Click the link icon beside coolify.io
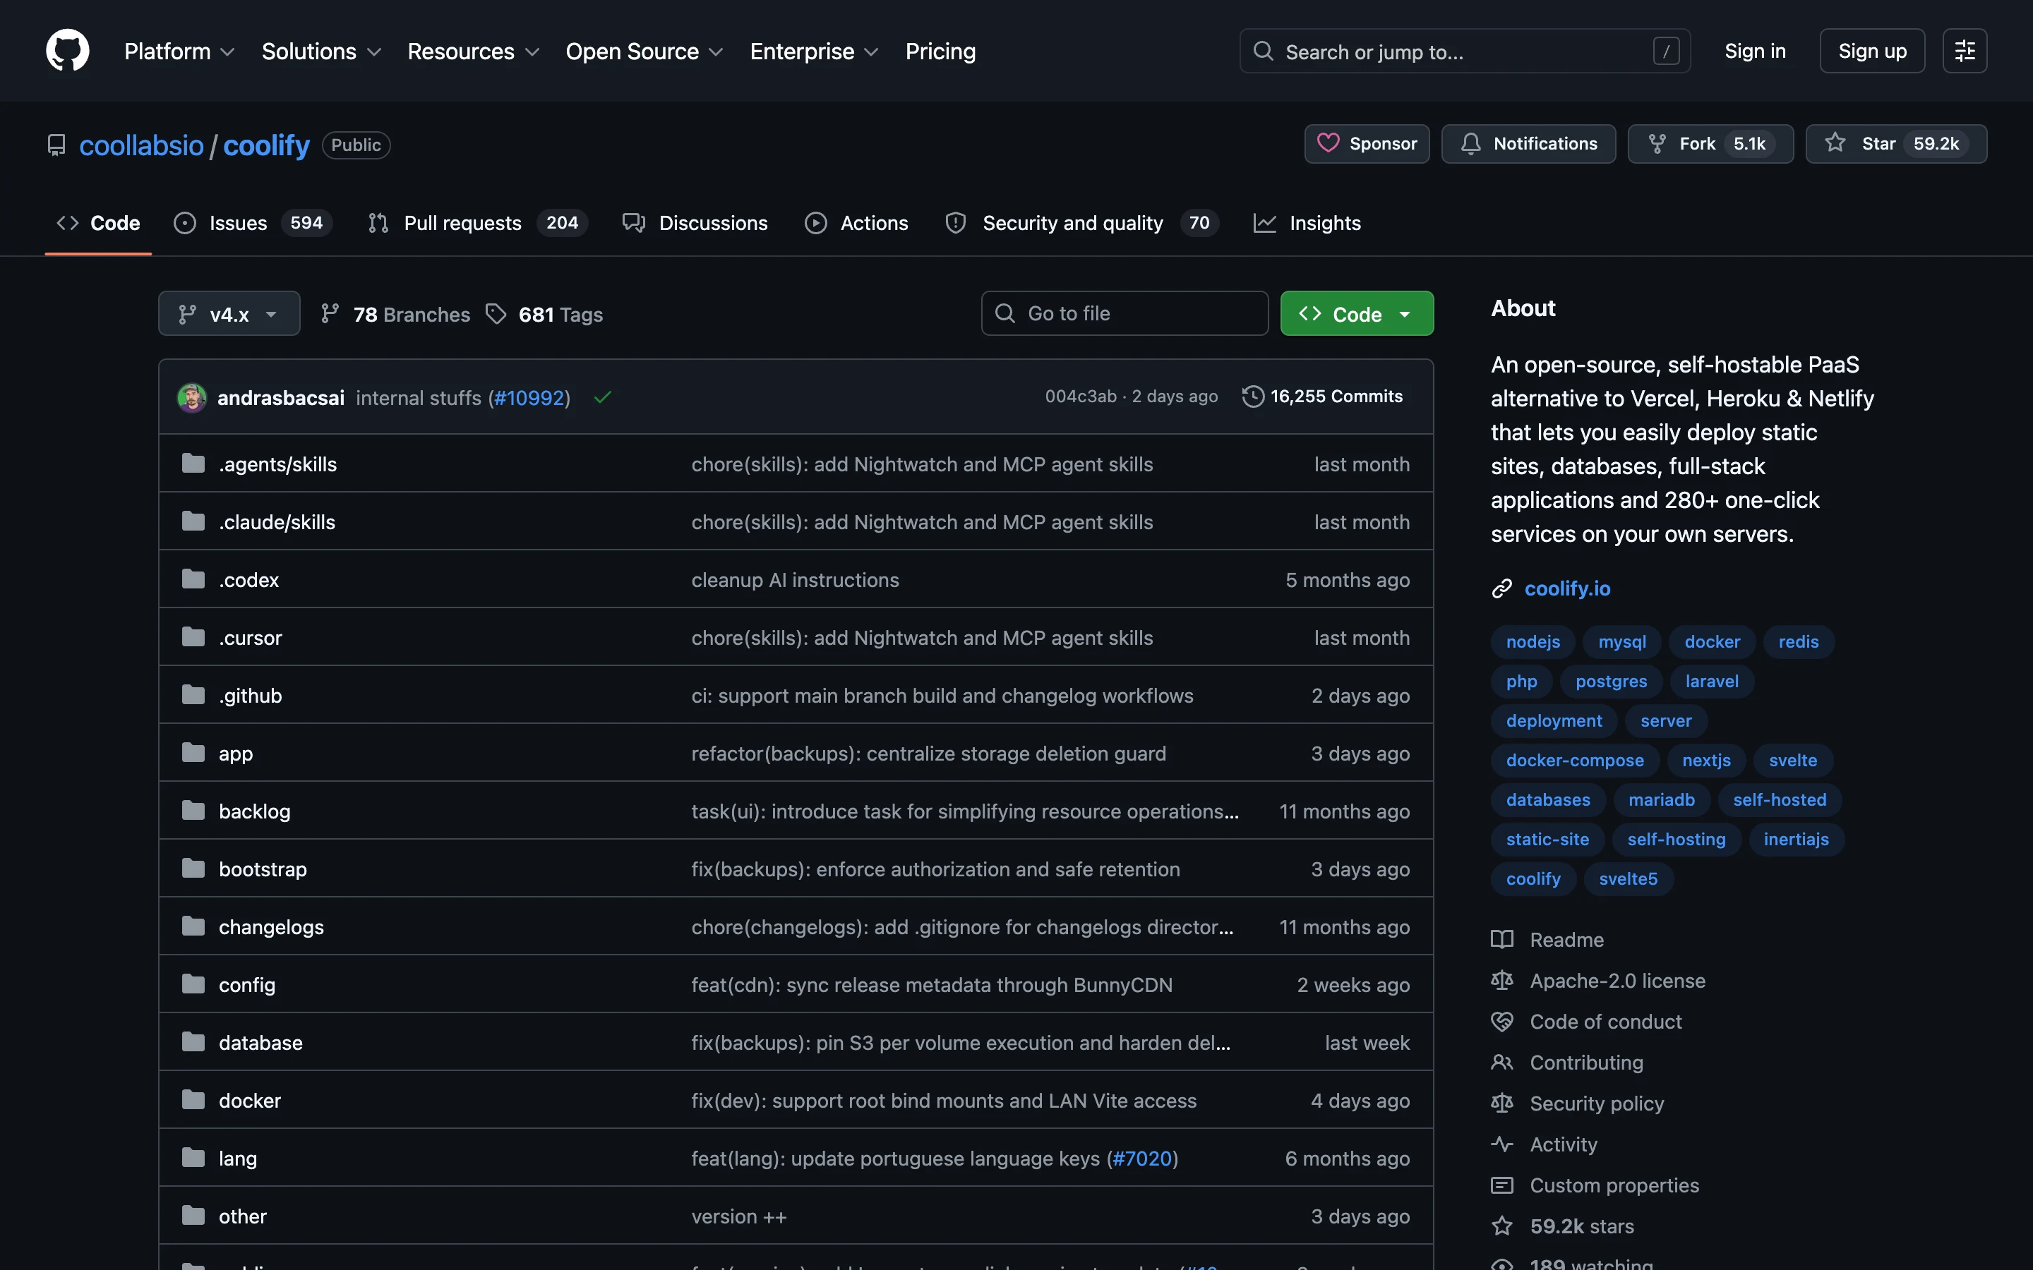Viewport: 2033px width, 1270px height. point(1502,589)
